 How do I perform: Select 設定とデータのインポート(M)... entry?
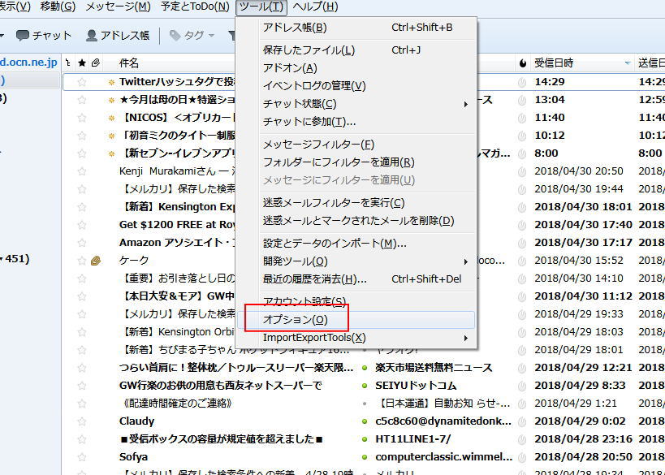pos(356,244)
